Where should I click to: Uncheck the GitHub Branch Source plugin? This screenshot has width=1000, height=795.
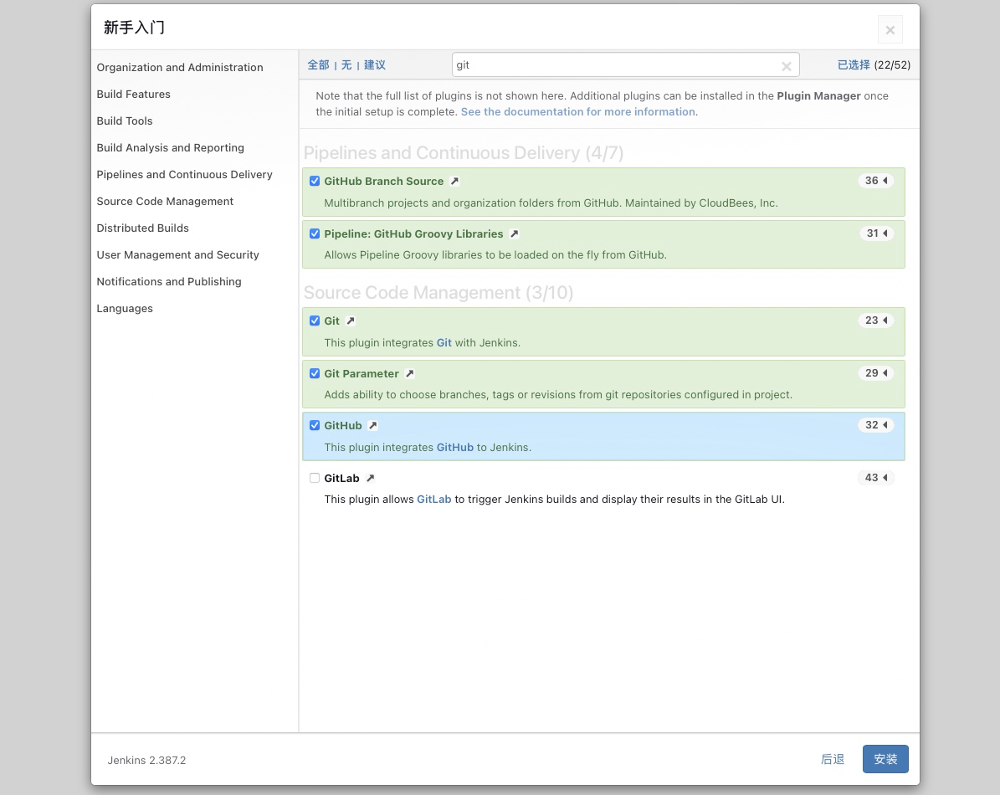(x=315, y=181)
